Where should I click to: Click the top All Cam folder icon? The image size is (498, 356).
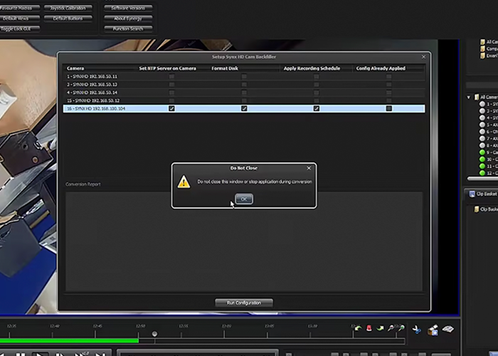(x=483, y=42)
